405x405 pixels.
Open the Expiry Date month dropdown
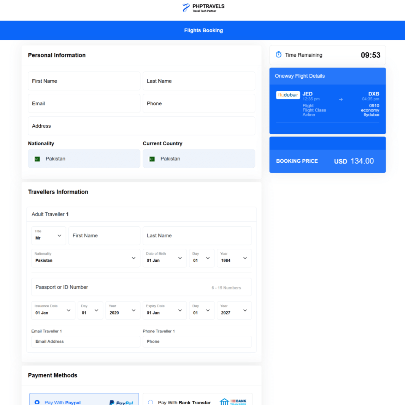(x=165, y=310)
